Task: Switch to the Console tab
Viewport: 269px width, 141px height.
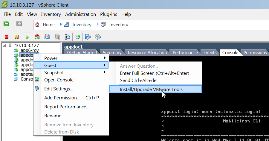Action: (230, 53)
